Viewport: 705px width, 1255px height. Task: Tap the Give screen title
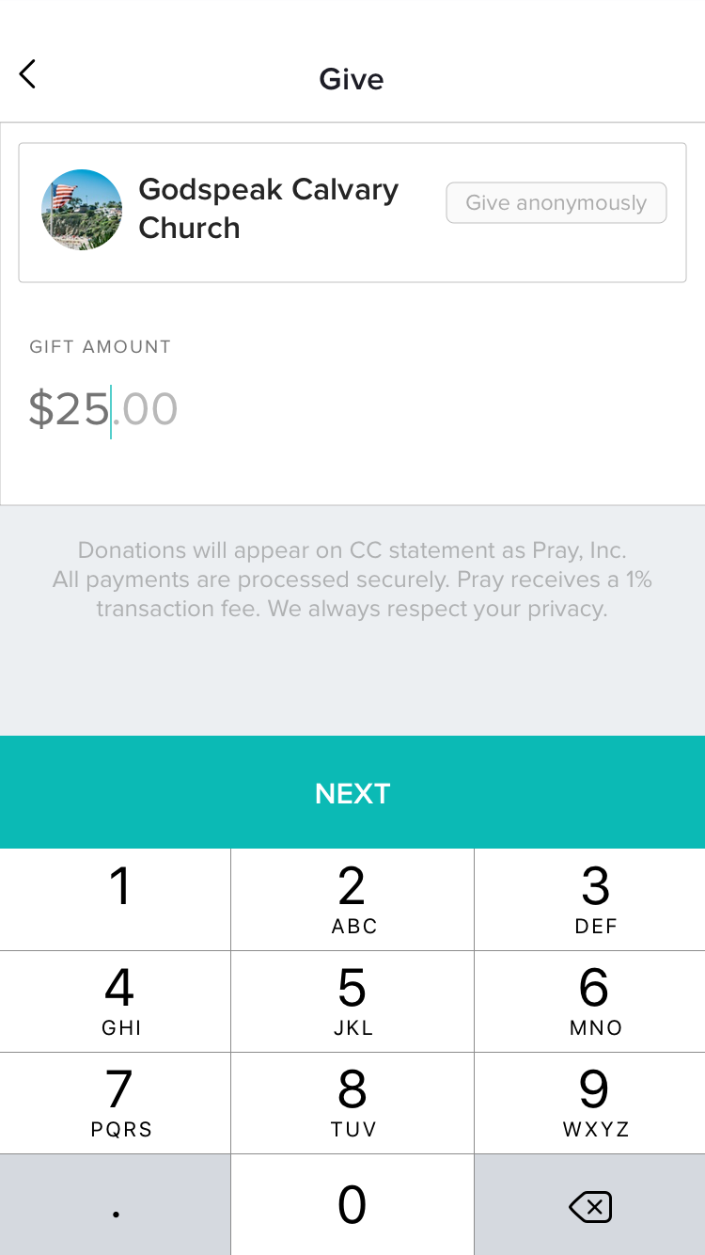[352, 79]
